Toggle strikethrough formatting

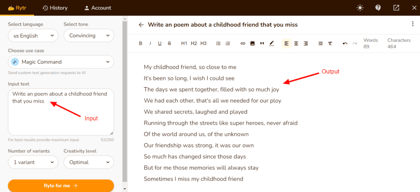click(169, 43)
